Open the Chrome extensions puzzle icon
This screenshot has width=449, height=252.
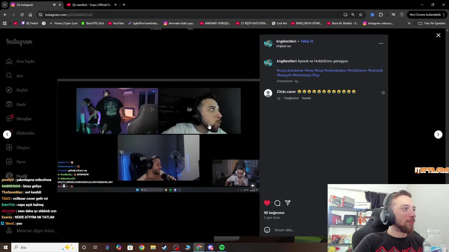[x=381, y=15]
